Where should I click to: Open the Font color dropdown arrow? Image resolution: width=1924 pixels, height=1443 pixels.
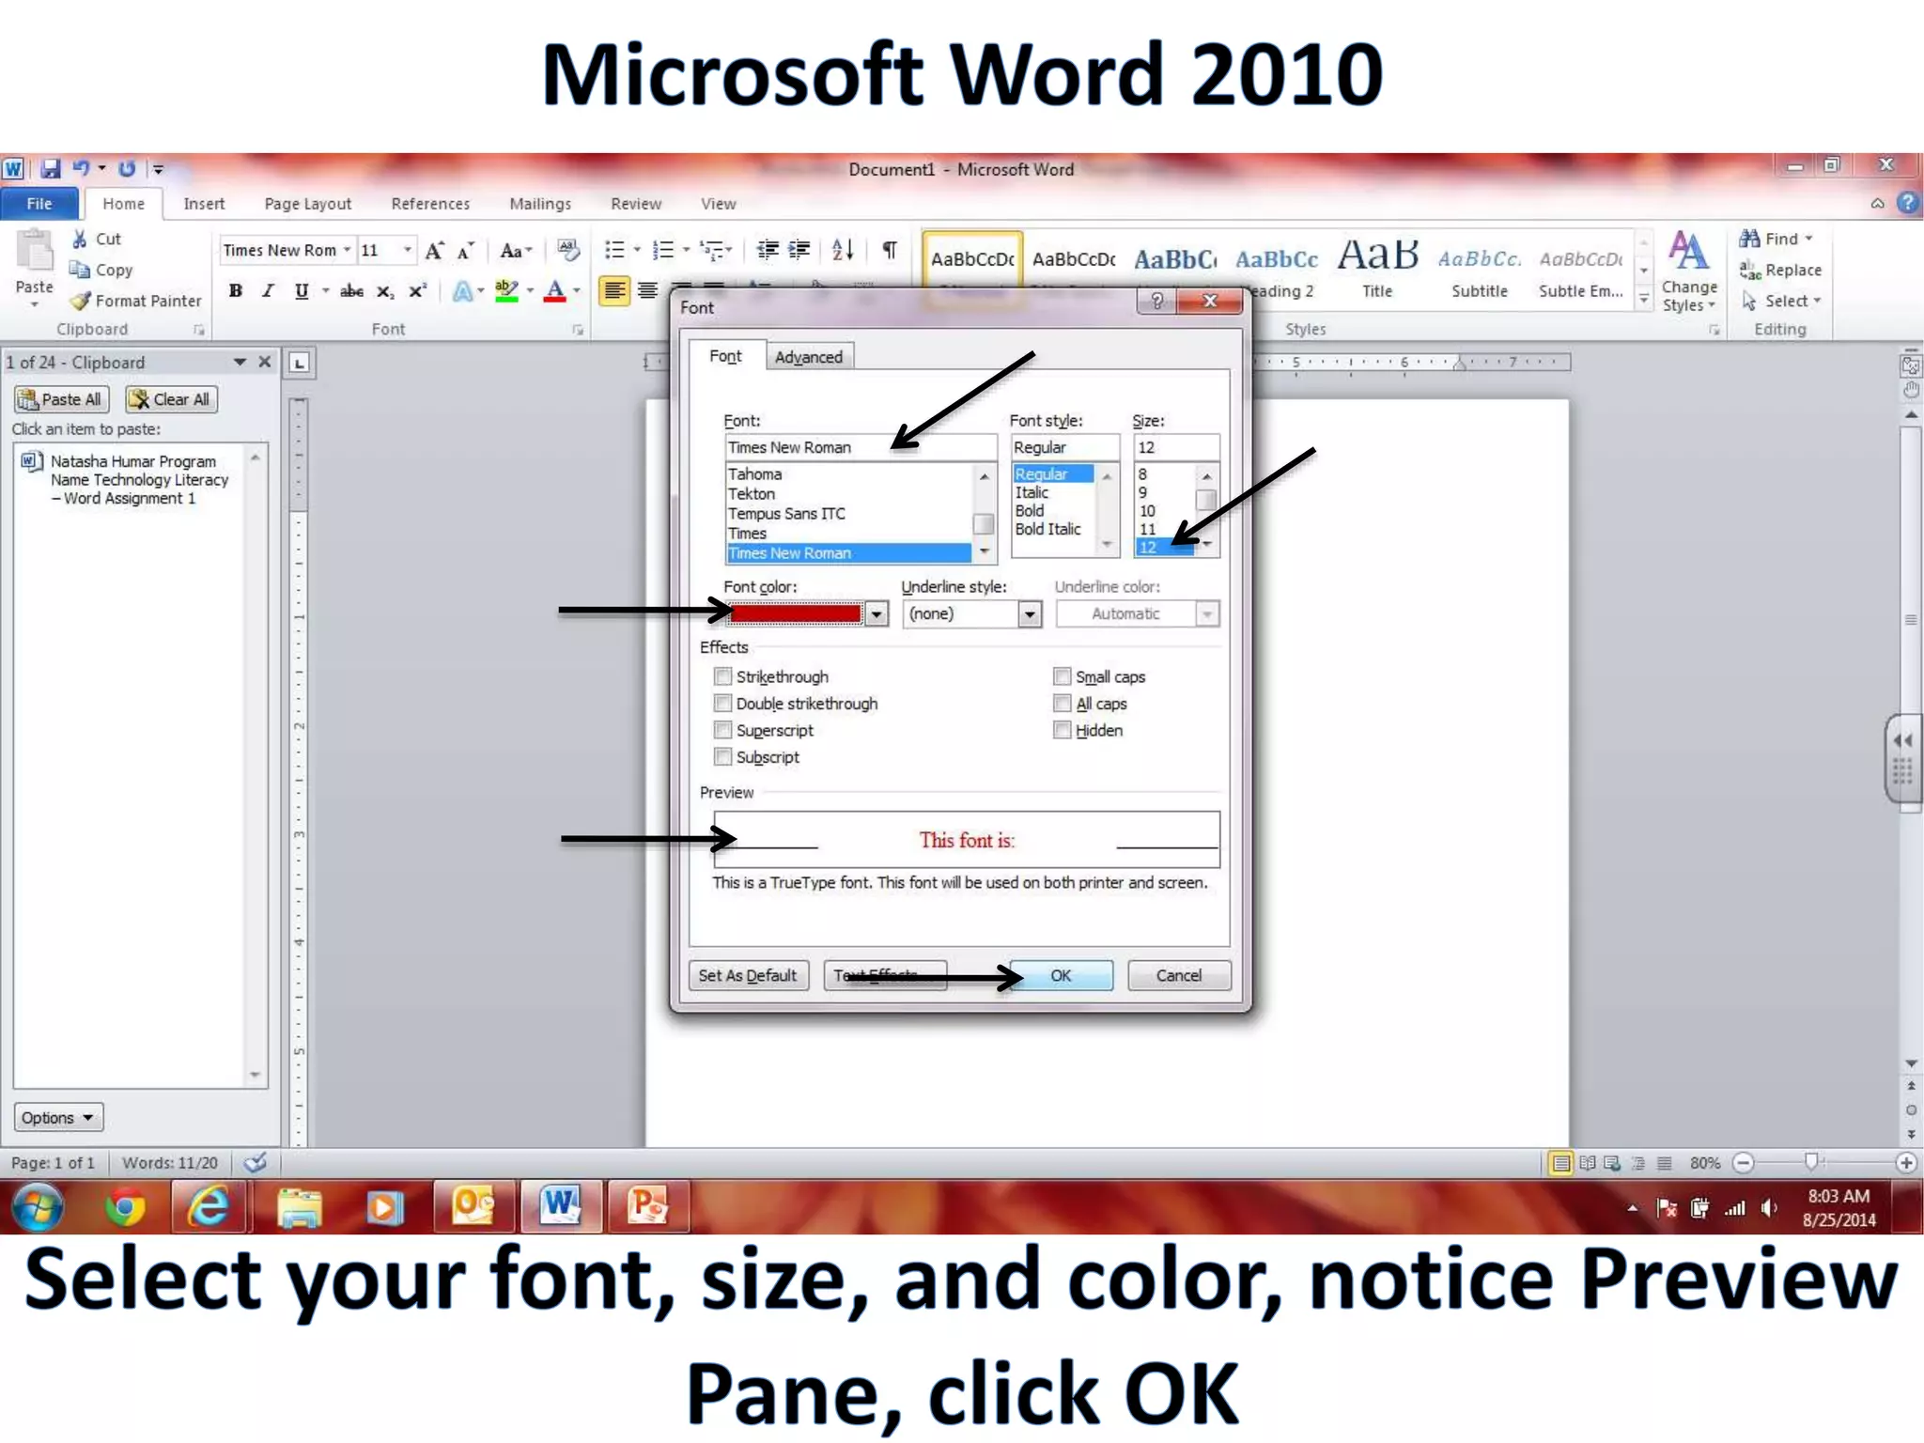(x=876, y=614)
